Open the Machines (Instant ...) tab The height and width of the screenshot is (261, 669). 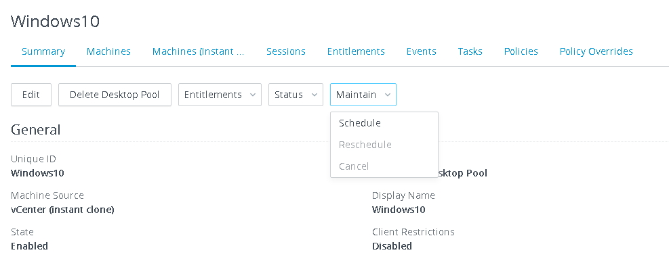click(199, 51)
